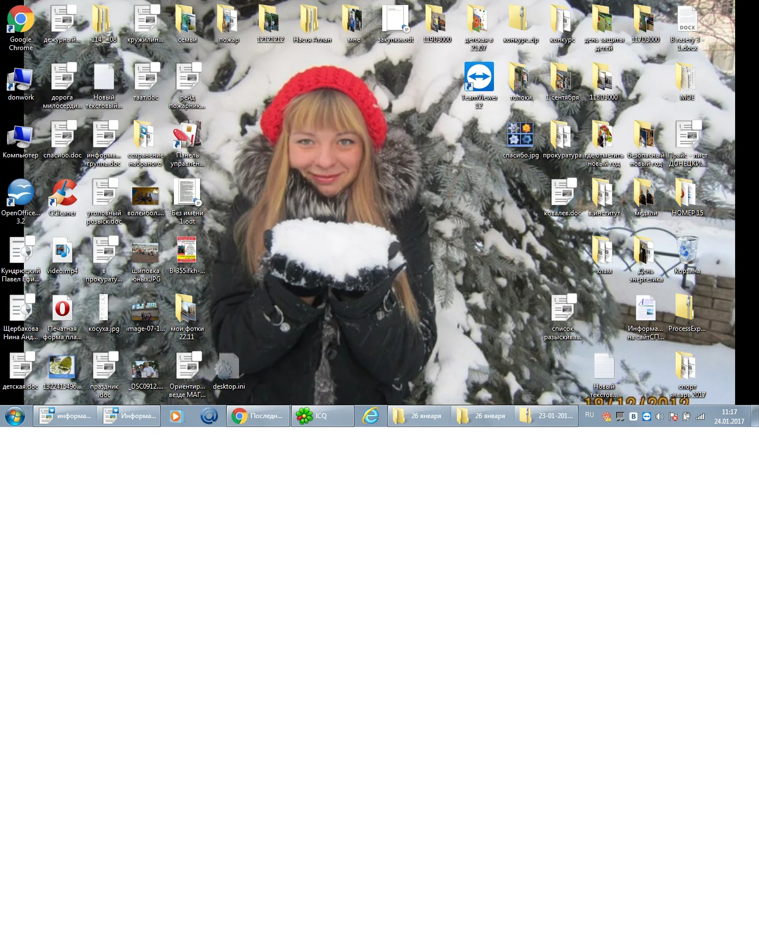Switch to the Chrome Последн... taskbar window
Screen dimensions: 759x938
pyautogui.click(x=258, y=416)
